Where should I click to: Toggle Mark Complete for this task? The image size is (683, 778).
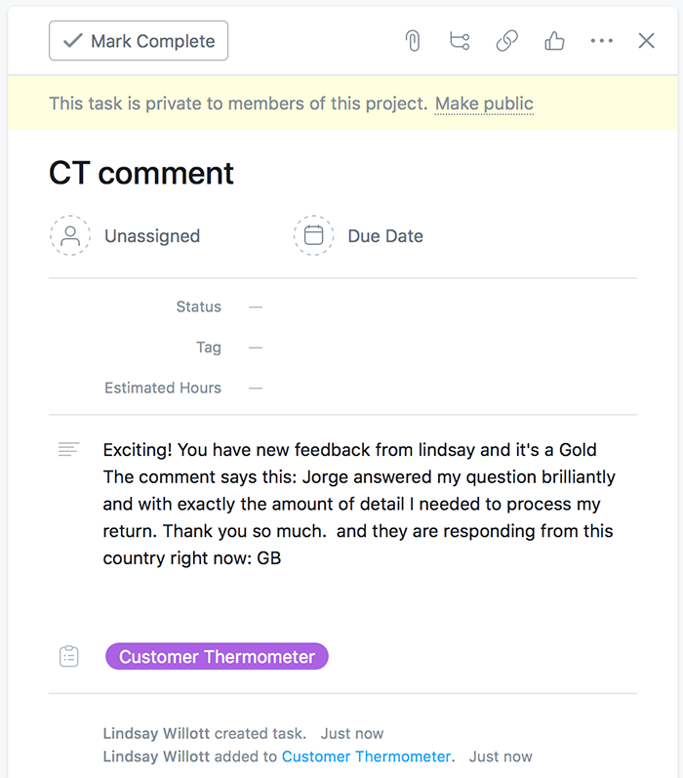coord(139,41)
